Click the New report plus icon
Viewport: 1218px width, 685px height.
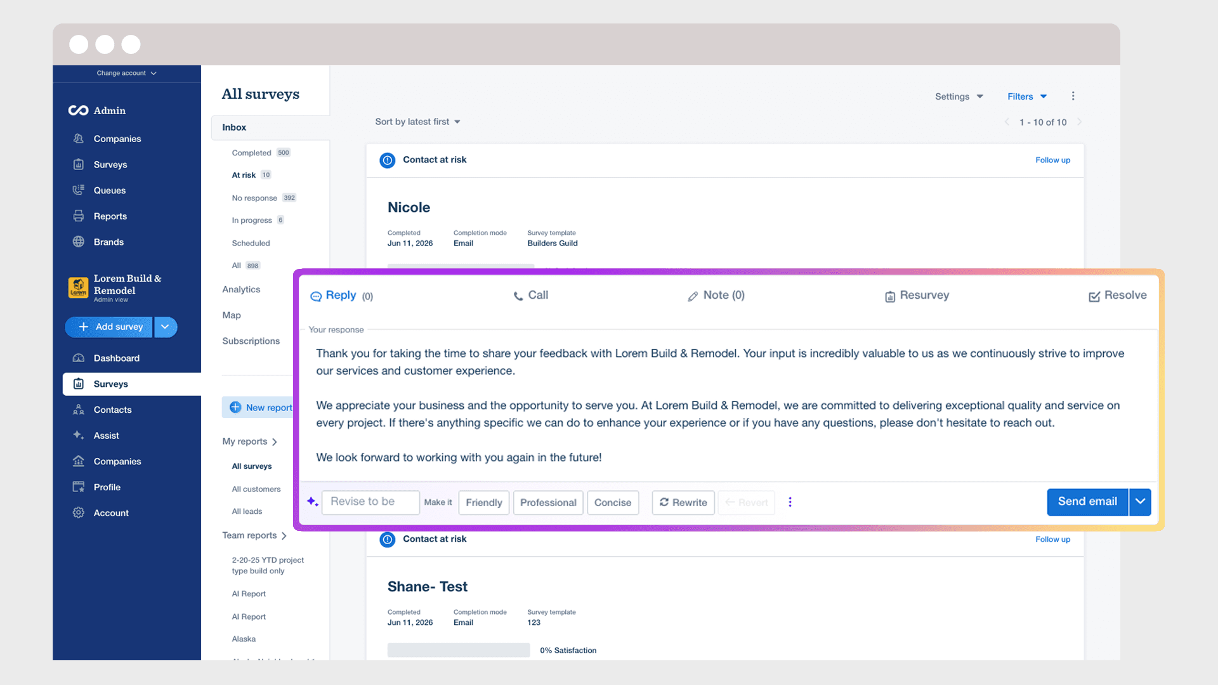click(235, 407)
